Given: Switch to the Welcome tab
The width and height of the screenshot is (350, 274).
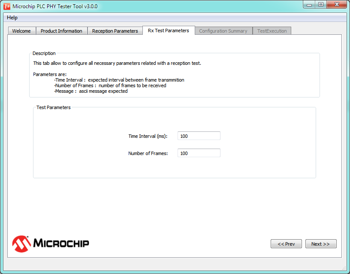Looking at the screenshot, I should point(21,31).
